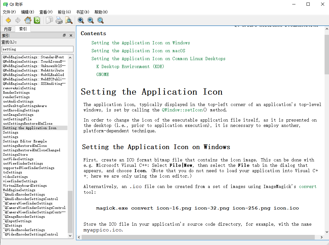Select index entry 'setDesktopSettingsAware'
This screenshot has height=245, width=329.
pyautogui.click(x=35, y=106)
